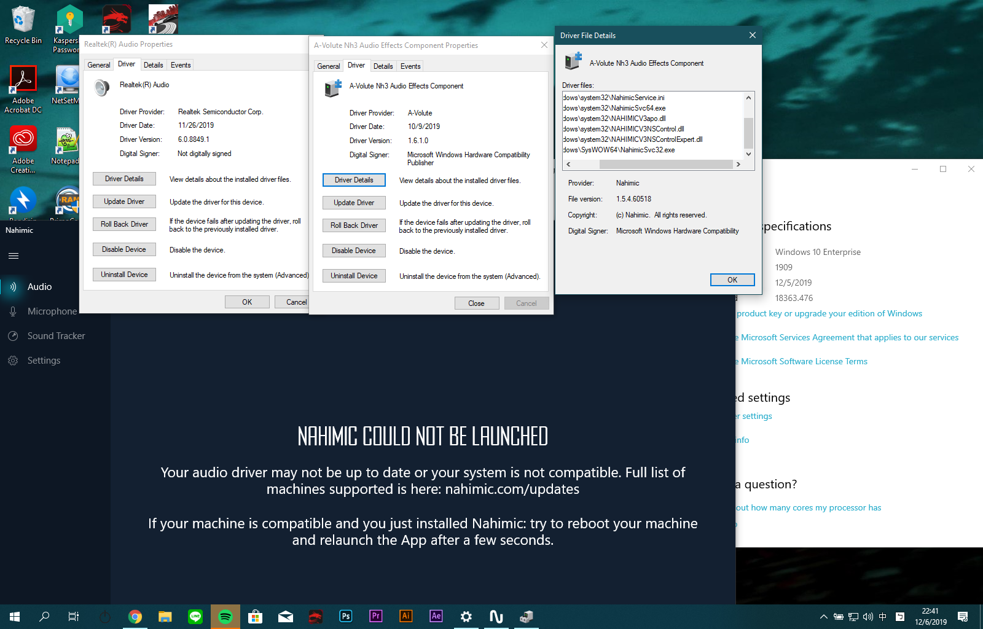Open taskbar Search icon
Image resolution: width=983 pixels, height=629 pixels.
tap(44, 617)
